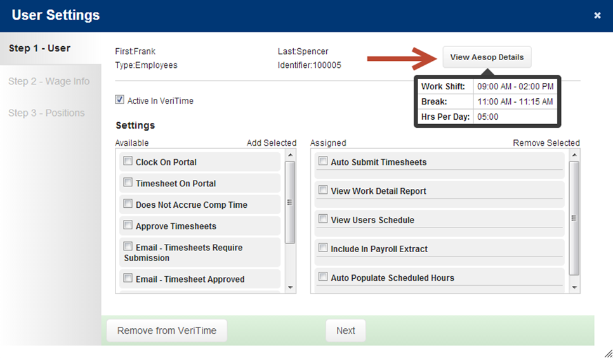The width and height of the screenshot is (613, 358).
Task: Click the Next button
Action: point(346,331)
